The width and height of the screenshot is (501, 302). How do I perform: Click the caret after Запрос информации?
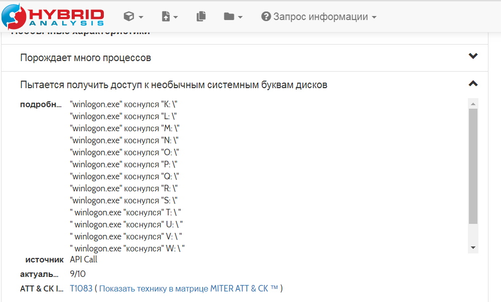[x=374, y=17]
